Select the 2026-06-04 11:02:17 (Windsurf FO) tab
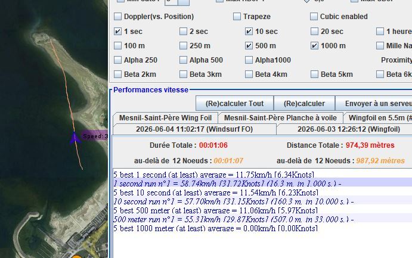Screen dimensions: 412x258 click(x=194, y=129)
